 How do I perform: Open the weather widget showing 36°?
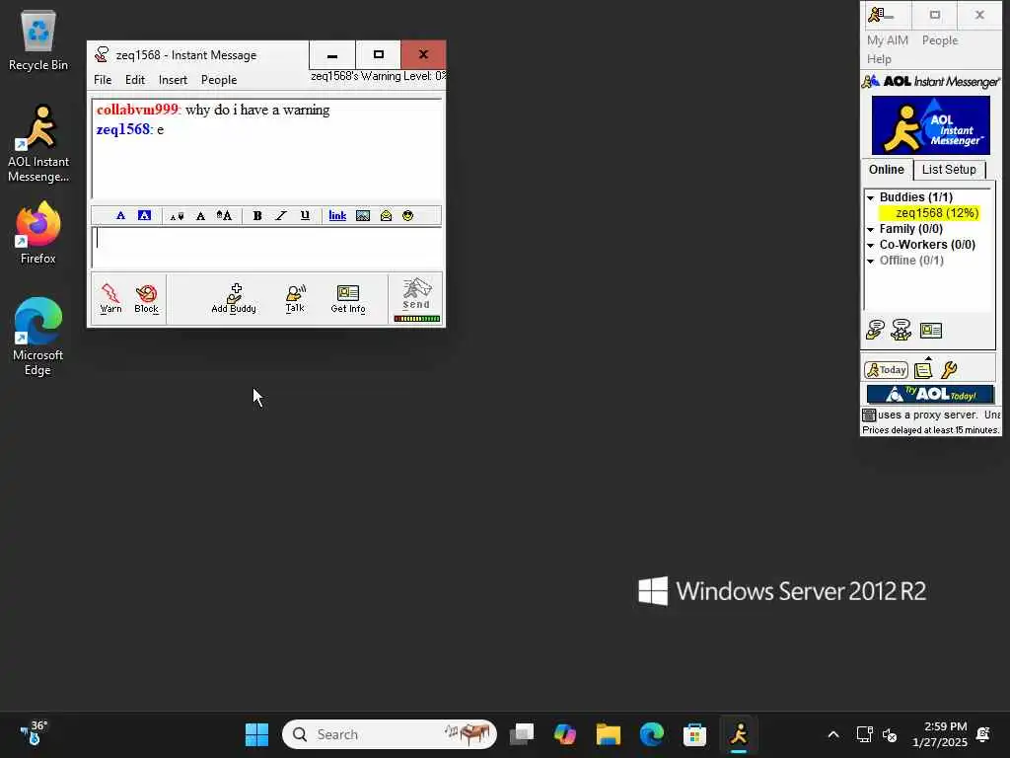click(34, 733)
